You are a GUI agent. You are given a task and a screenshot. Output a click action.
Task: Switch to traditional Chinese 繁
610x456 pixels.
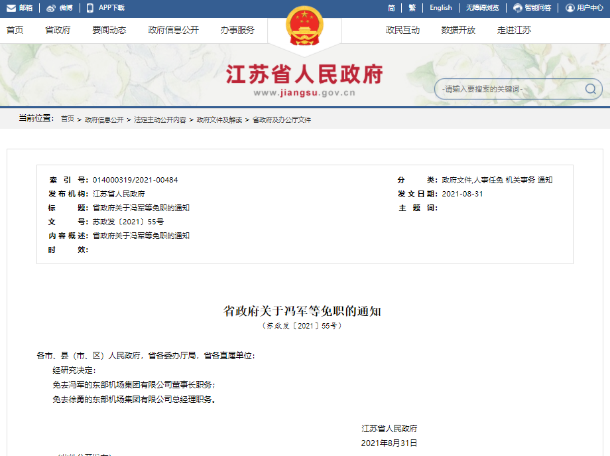click(412, 8)
